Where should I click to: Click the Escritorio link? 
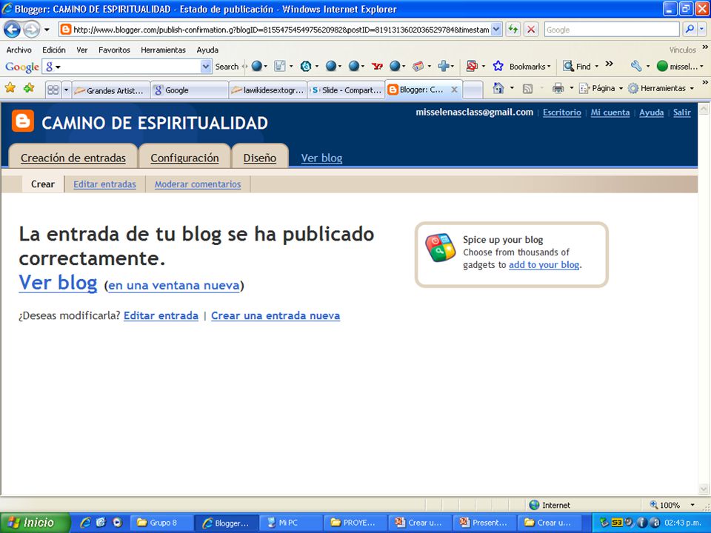(x=562, y=113)
